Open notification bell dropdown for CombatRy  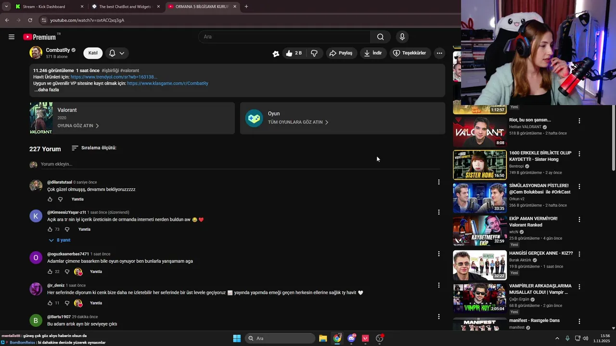pyautogui.click(x=116, y=53)
